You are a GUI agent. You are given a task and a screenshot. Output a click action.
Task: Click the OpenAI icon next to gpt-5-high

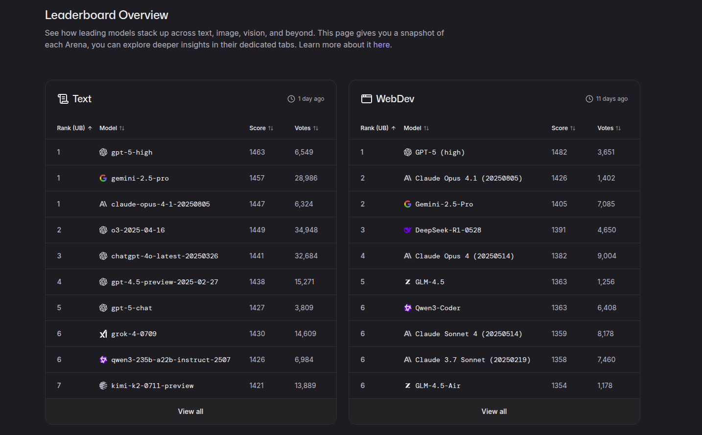coord(103,152)
